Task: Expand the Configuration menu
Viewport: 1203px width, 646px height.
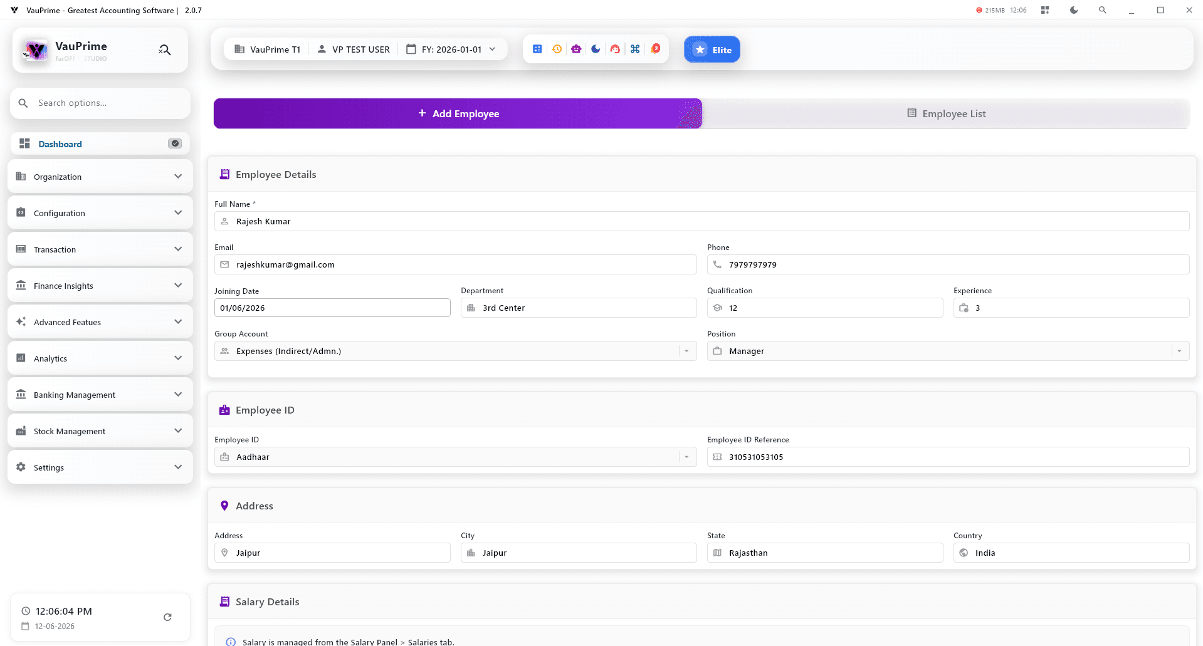Action: (x=100, y=213)
